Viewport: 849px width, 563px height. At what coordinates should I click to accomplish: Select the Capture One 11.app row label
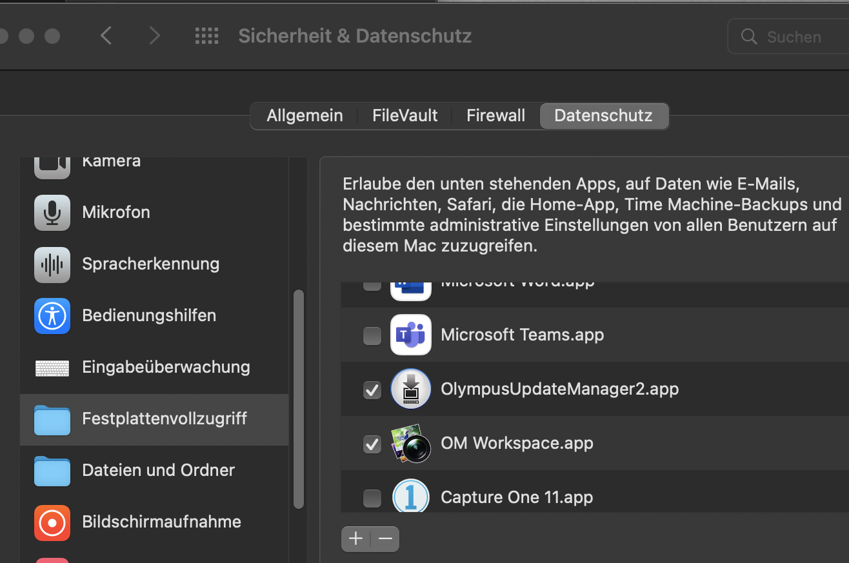point(517,497)
